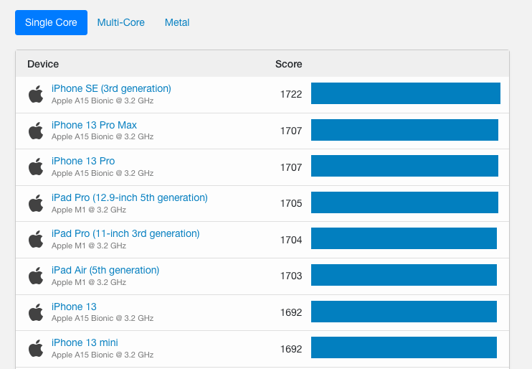Click the score bar for iPhone 13 mini
This screenshot has width=532, height=369.
point(404,347)
